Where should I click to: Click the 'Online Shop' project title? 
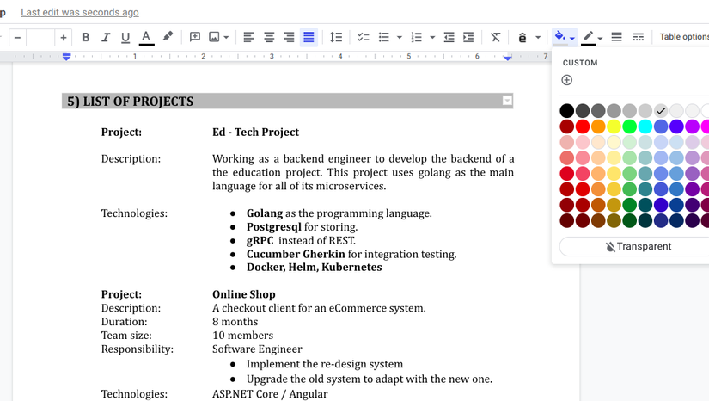tap(244, 294)
